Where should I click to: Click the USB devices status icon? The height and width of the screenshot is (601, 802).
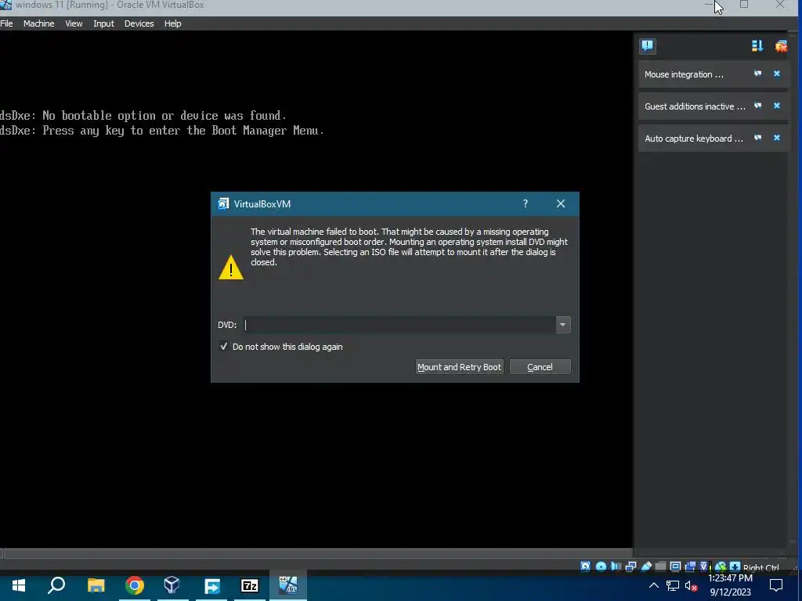pos(646,566)
